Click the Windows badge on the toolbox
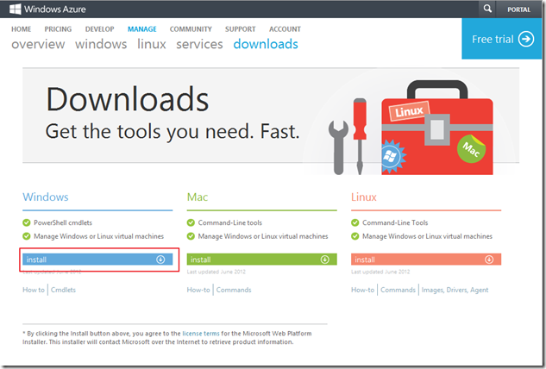546x369 pixels. [392, 156]
